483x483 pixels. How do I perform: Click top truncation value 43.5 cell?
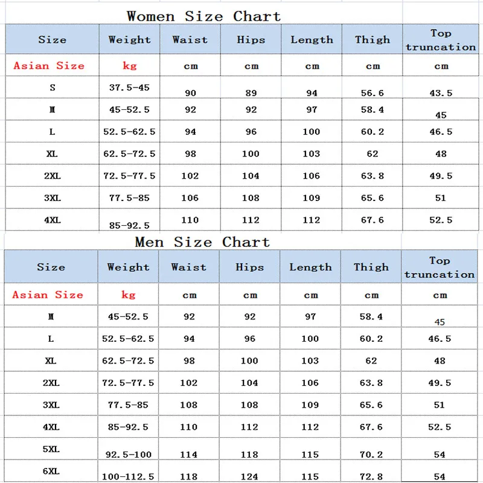pos(441,92)
